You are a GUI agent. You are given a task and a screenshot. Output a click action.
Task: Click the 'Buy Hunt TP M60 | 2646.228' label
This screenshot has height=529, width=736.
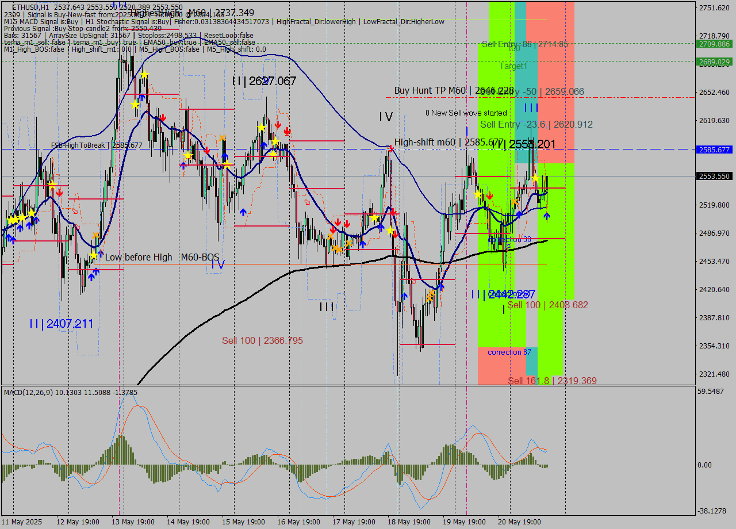pos(453,90)
